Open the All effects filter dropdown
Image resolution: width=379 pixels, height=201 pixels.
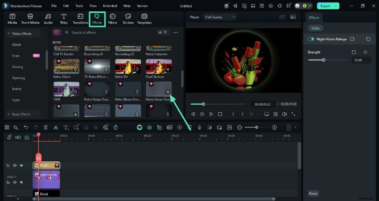pos(162,33)
